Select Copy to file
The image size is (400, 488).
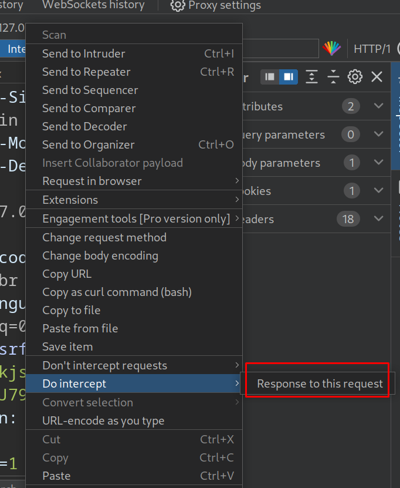(134, 310)
